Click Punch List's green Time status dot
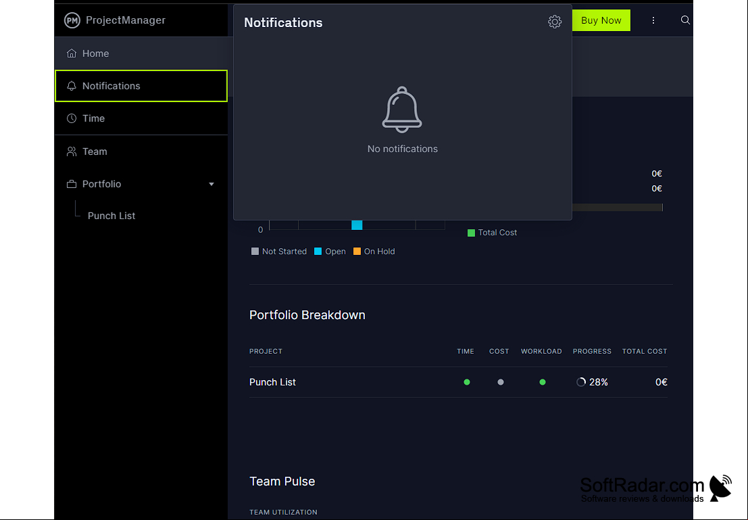748x520 pixels. pos(466,382)
